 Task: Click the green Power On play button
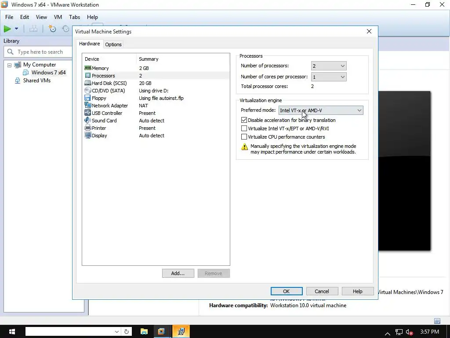[7, 29]
